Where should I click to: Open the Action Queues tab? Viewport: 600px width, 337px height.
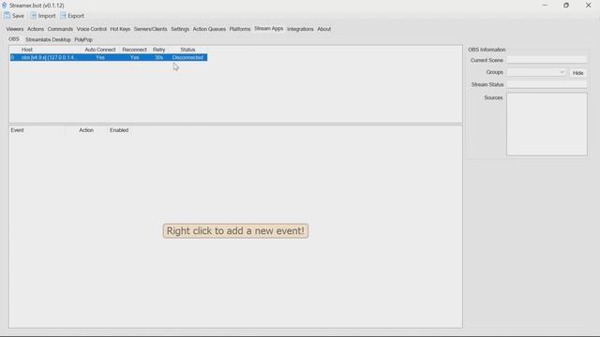tap(209, 29)
